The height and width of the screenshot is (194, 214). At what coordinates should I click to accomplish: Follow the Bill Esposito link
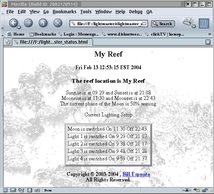pyautogui.click(x=136, y=174)
